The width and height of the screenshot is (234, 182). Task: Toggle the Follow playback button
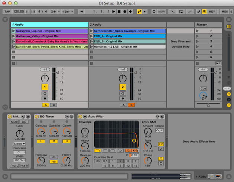[x=81, y=12]
